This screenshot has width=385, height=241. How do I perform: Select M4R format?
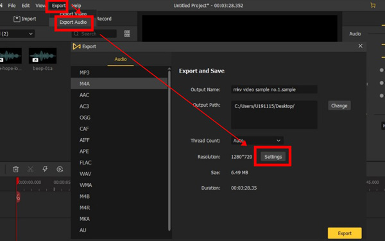[119, 208]
